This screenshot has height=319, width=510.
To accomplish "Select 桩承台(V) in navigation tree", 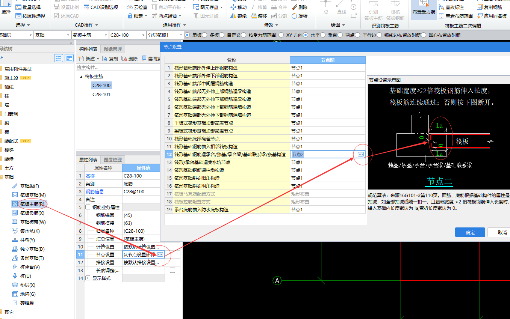I will [26, 267].
